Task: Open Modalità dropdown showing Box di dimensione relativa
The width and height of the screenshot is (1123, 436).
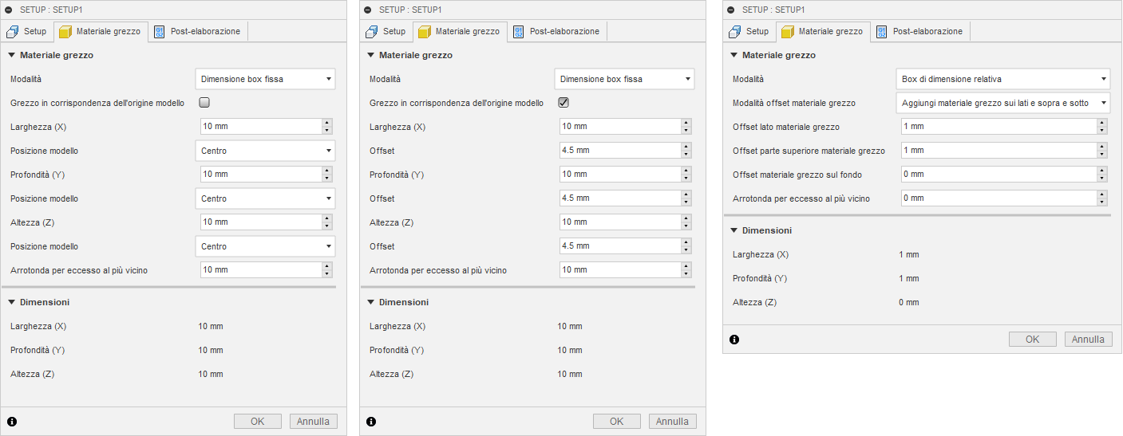Action: 1003,79
